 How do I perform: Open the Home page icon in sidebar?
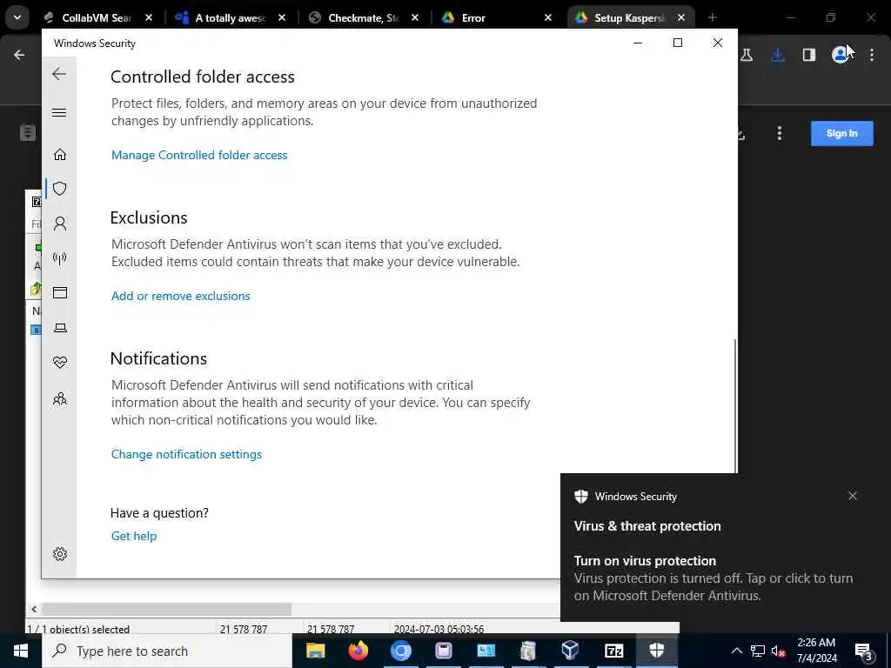(x=60, y=155)
